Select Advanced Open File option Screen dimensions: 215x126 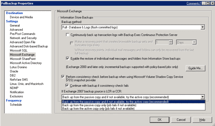(22, 42)
